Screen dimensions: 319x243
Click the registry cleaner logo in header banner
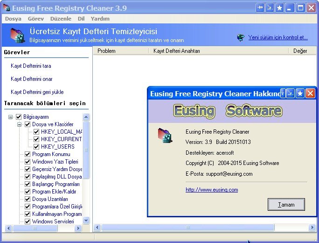click(x=18, y=35)
